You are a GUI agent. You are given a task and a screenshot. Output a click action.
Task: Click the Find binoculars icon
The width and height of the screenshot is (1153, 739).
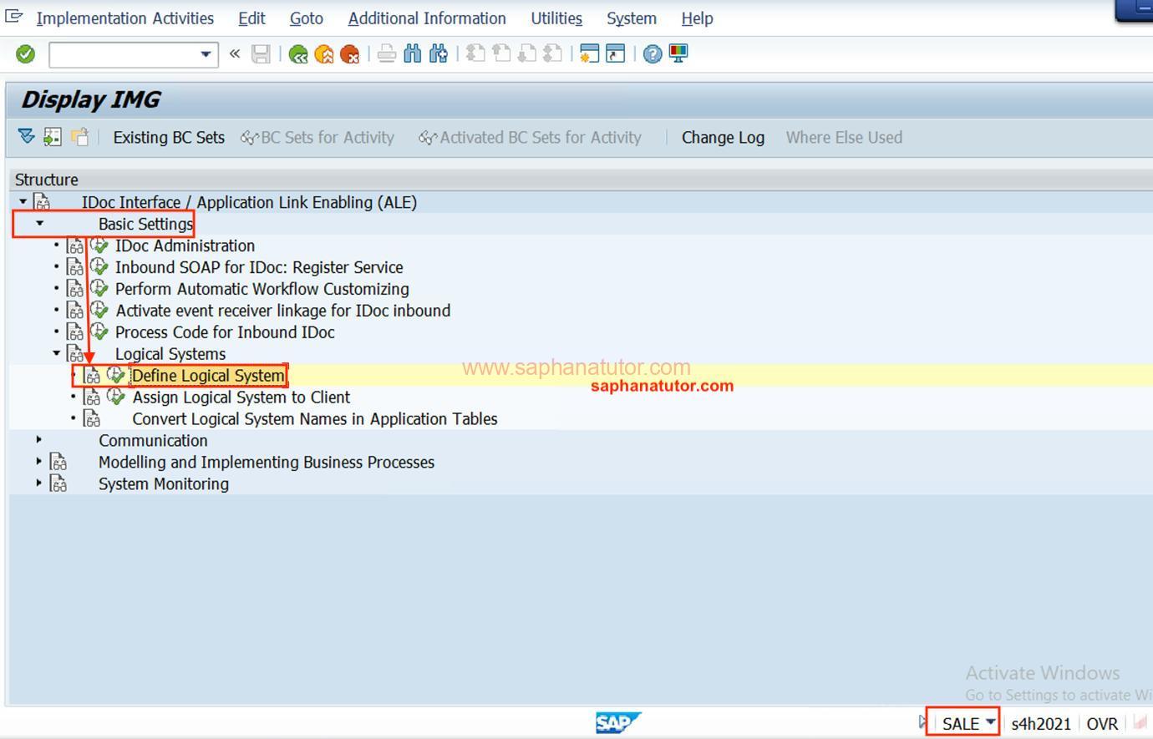click(413, 54)
